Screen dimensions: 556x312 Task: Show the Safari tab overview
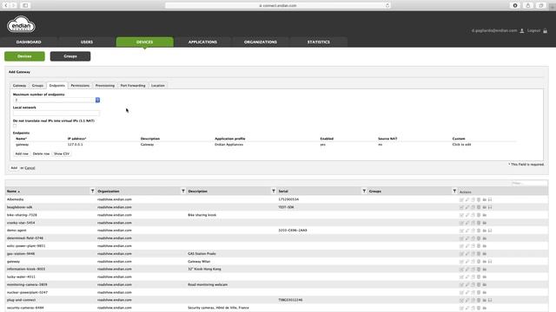pos(540,5)
